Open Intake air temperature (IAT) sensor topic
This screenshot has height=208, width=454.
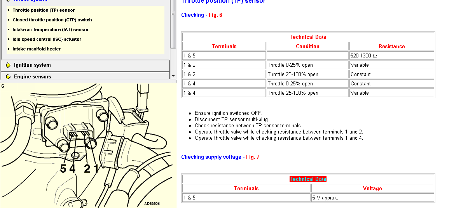pyautogui.click(x=51, y=29)
